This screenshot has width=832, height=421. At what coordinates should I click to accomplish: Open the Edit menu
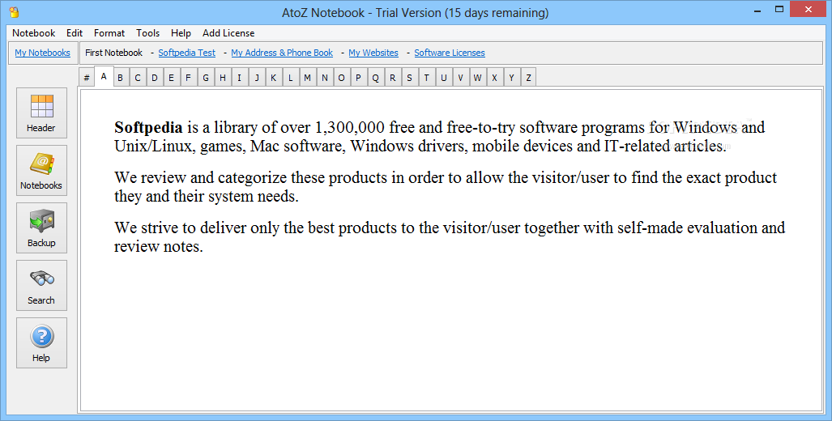click(75, 33)
